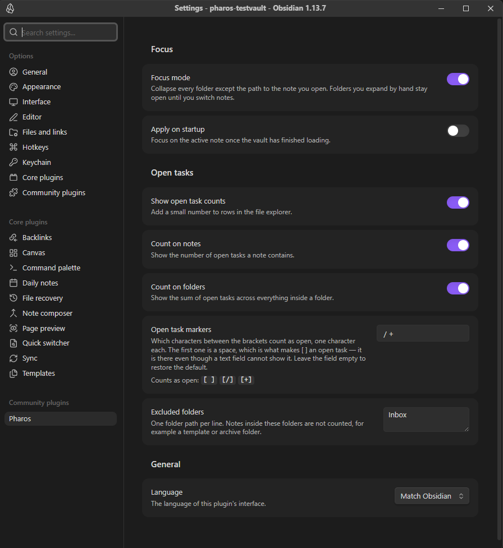Click the Obsidian logo icon in title bar

tap(10, 8)
